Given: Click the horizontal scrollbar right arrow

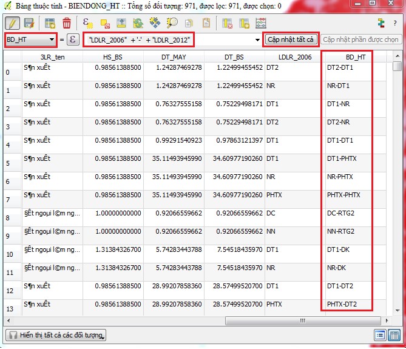Looking at the screenshot, I should click(x=387, y=320).
